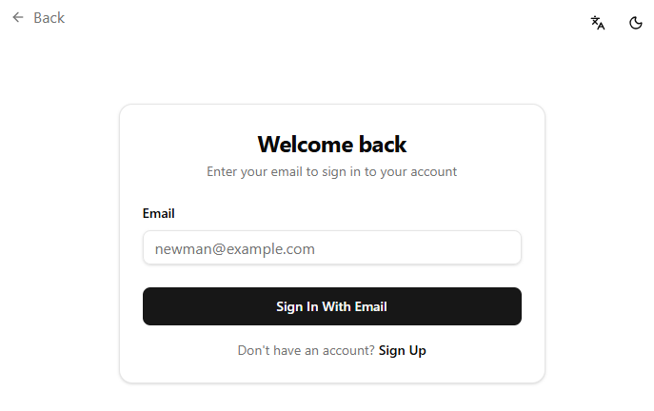Expand the translation language menu
Image resolution: width=654 pixels, height=411 pixels.
[x=598, y=23]
